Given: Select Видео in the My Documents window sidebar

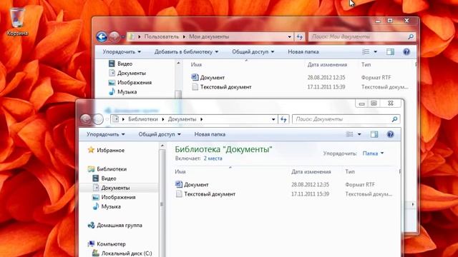Looking at the screenshot, I should tap(120, 64).
